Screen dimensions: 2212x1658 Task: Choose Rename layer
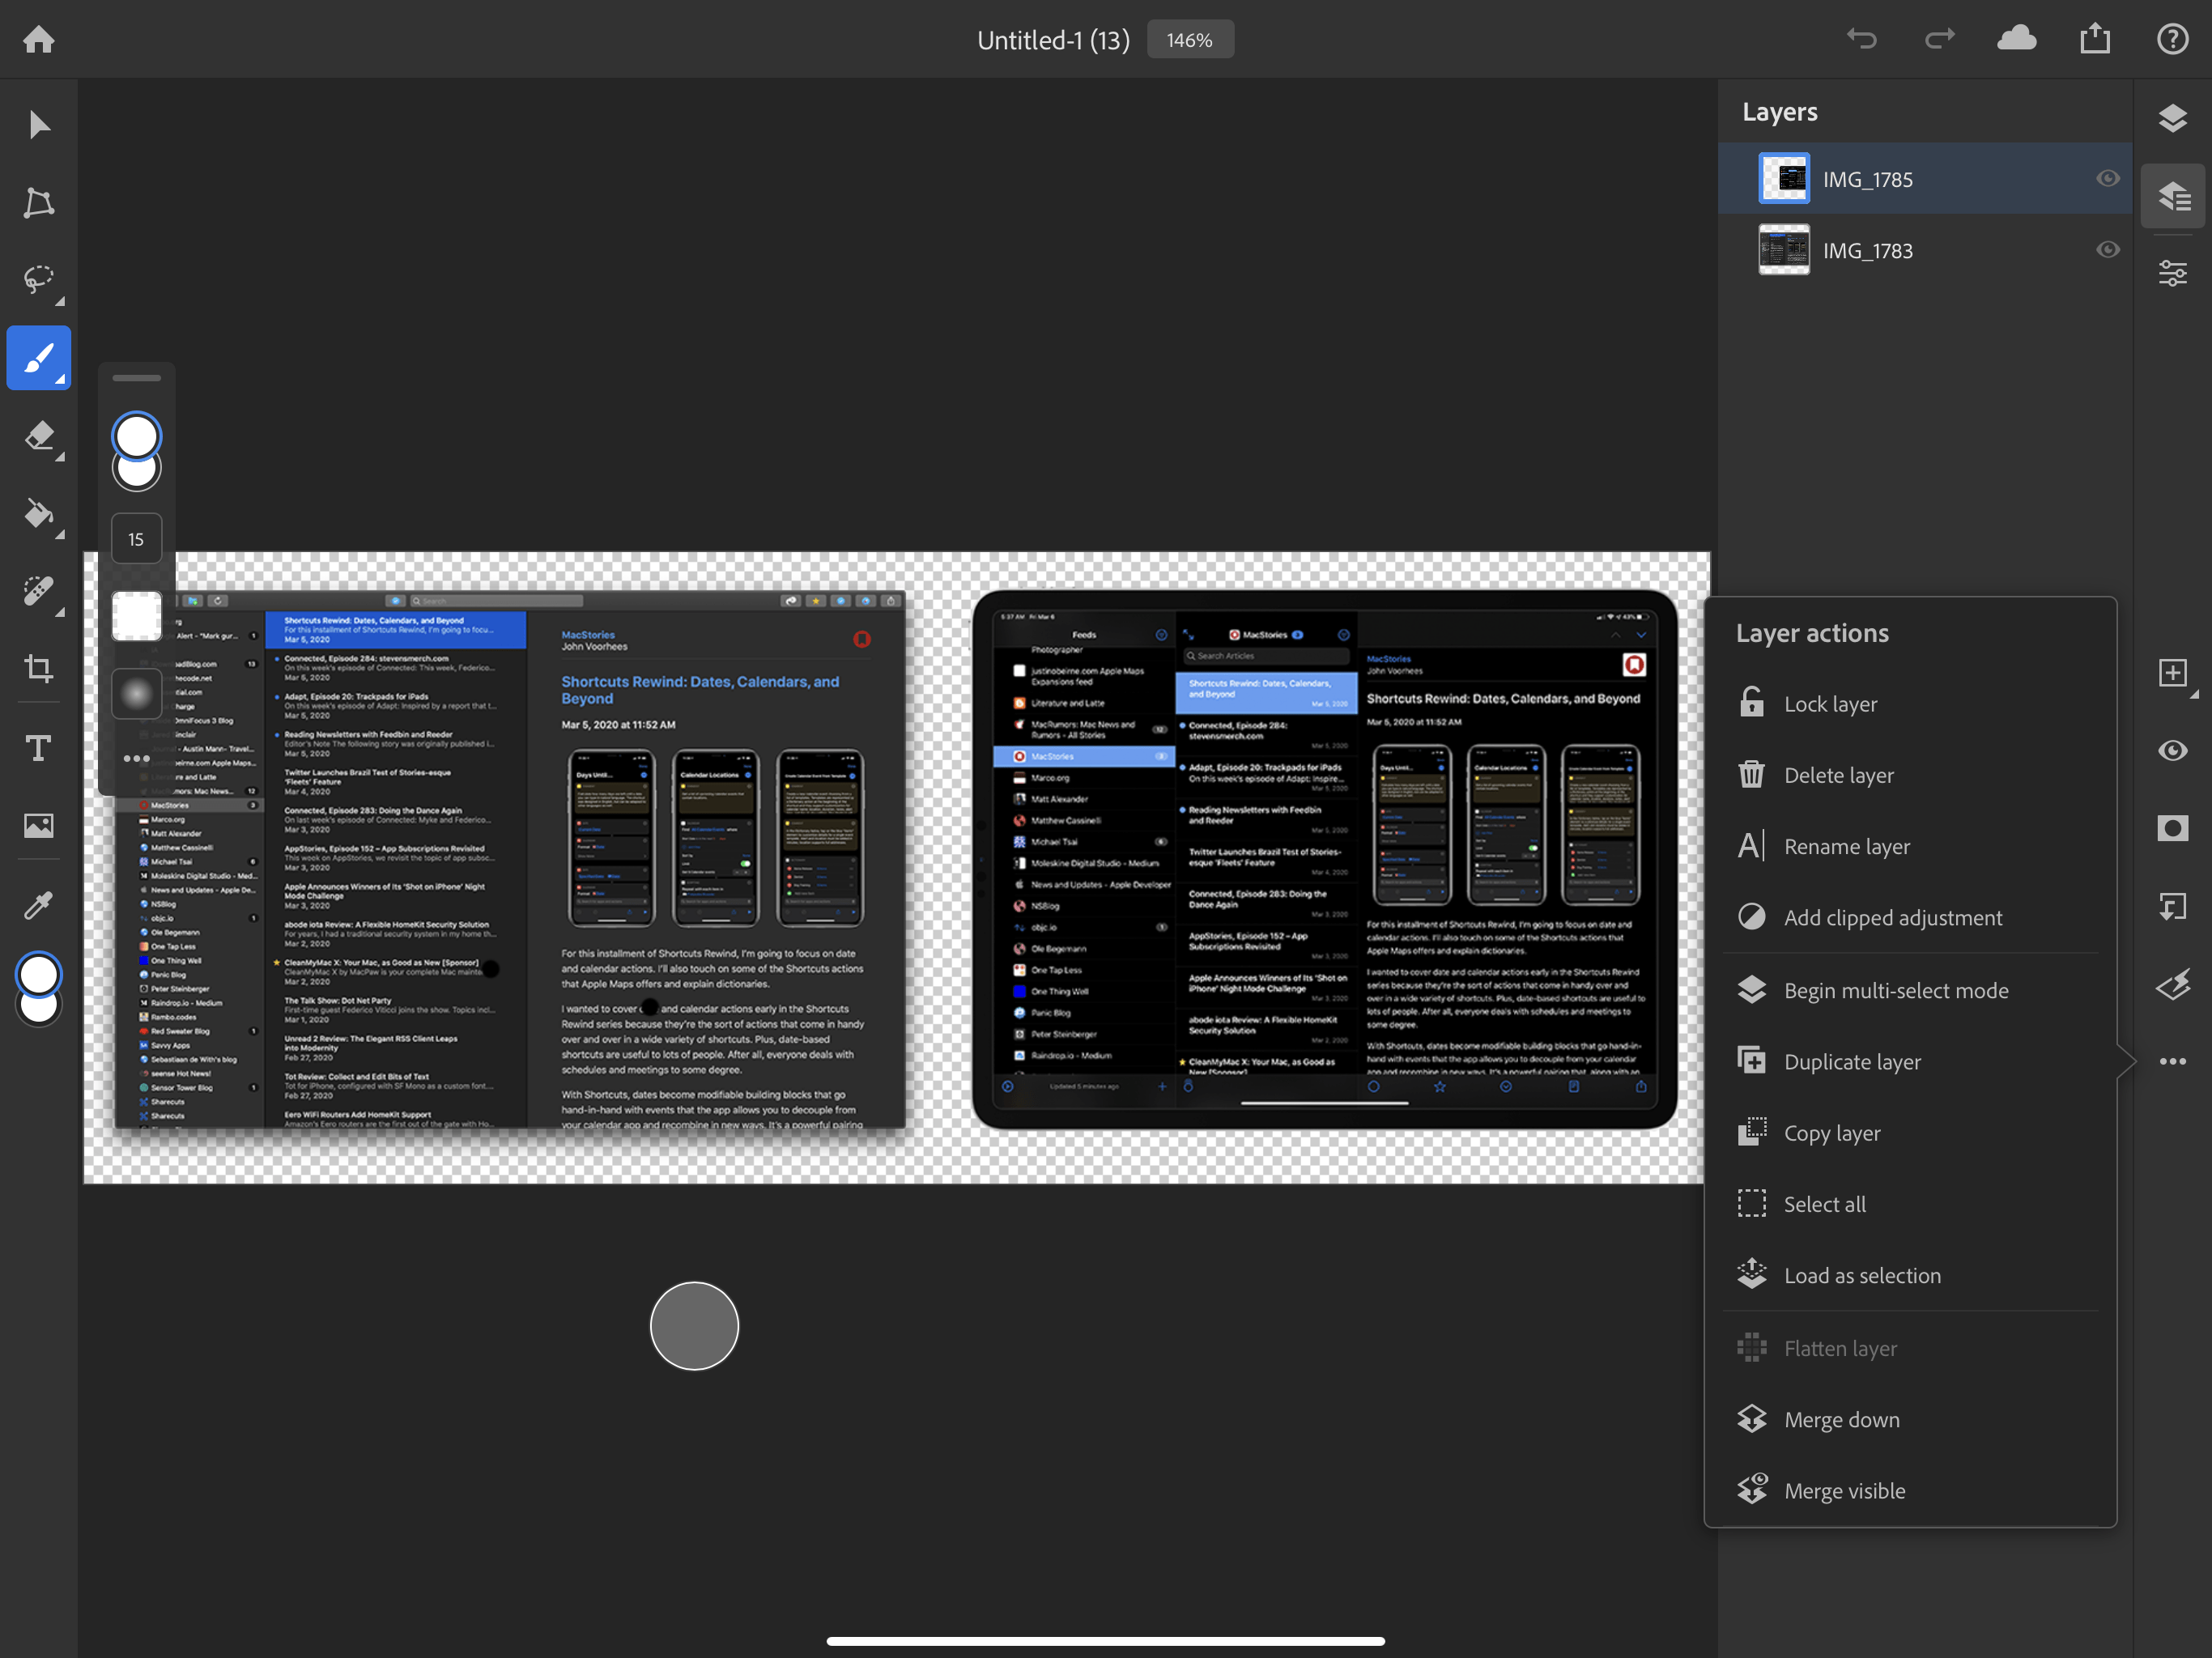click(x=1910, y=846)
